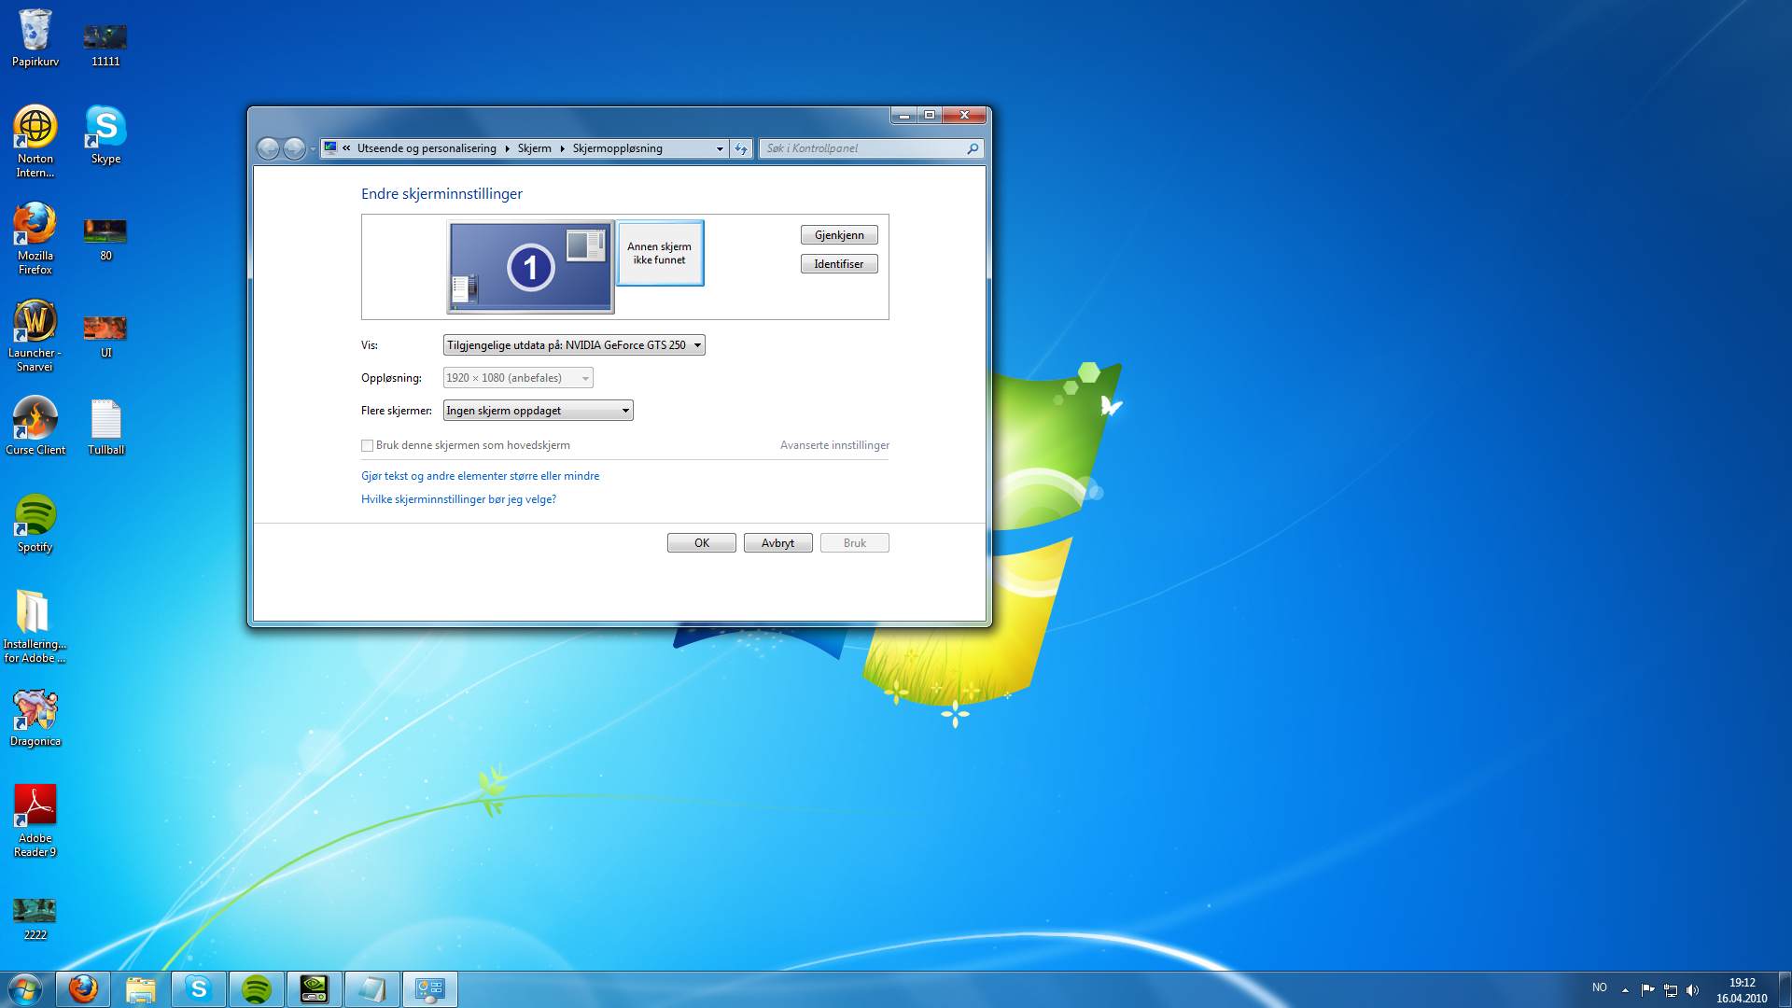
Task: Click the Back navigation arrow
Action: click(x=268, y=148)
